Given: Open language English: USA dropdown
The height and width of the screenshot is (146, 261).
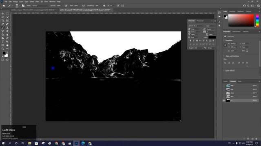Looking at the screenshot, I should coord(196,48).
